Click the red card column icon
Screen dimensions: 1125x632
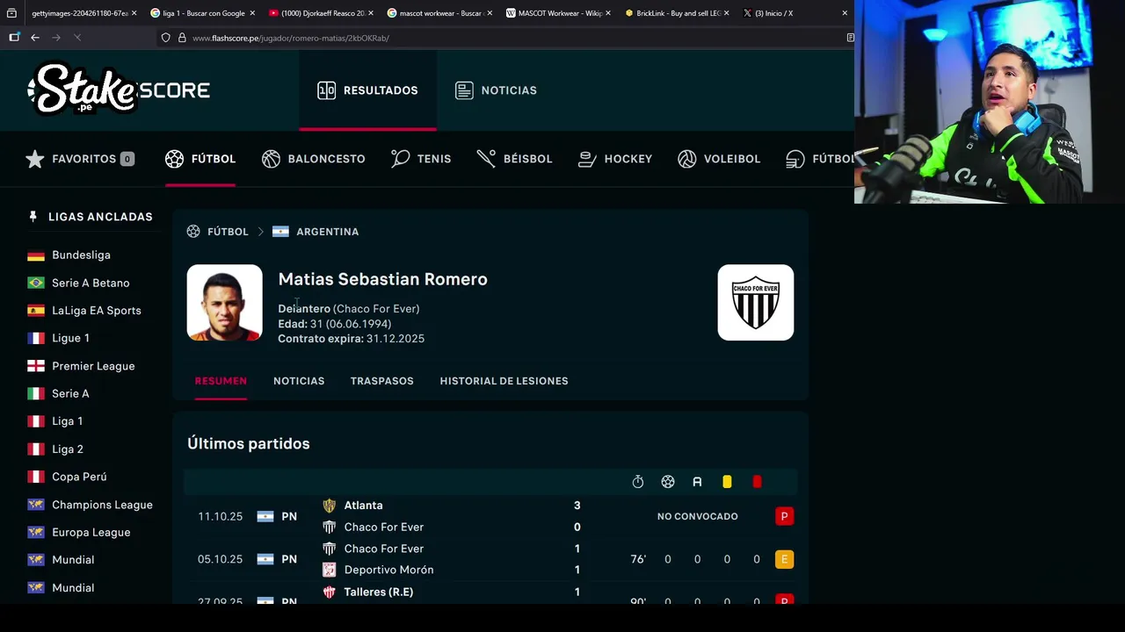coord(757,482)
